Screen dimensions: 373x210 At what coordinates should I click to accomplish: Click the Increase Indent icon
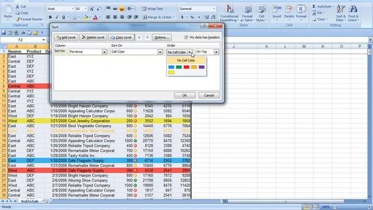136,17
